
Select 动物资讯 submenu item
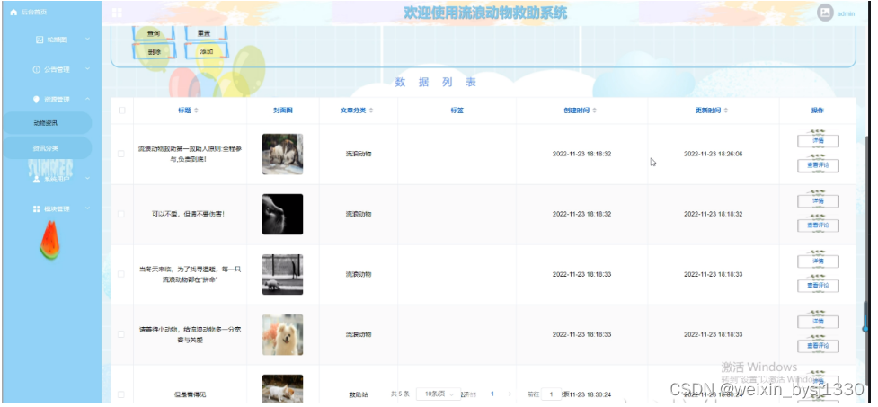click(47, 123)
